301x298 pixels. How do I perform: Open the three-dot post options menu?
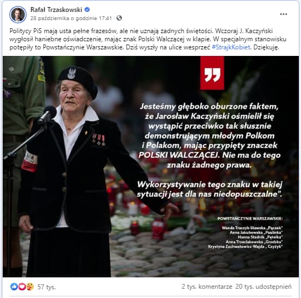pyautogui.click(x=284, y=14)
